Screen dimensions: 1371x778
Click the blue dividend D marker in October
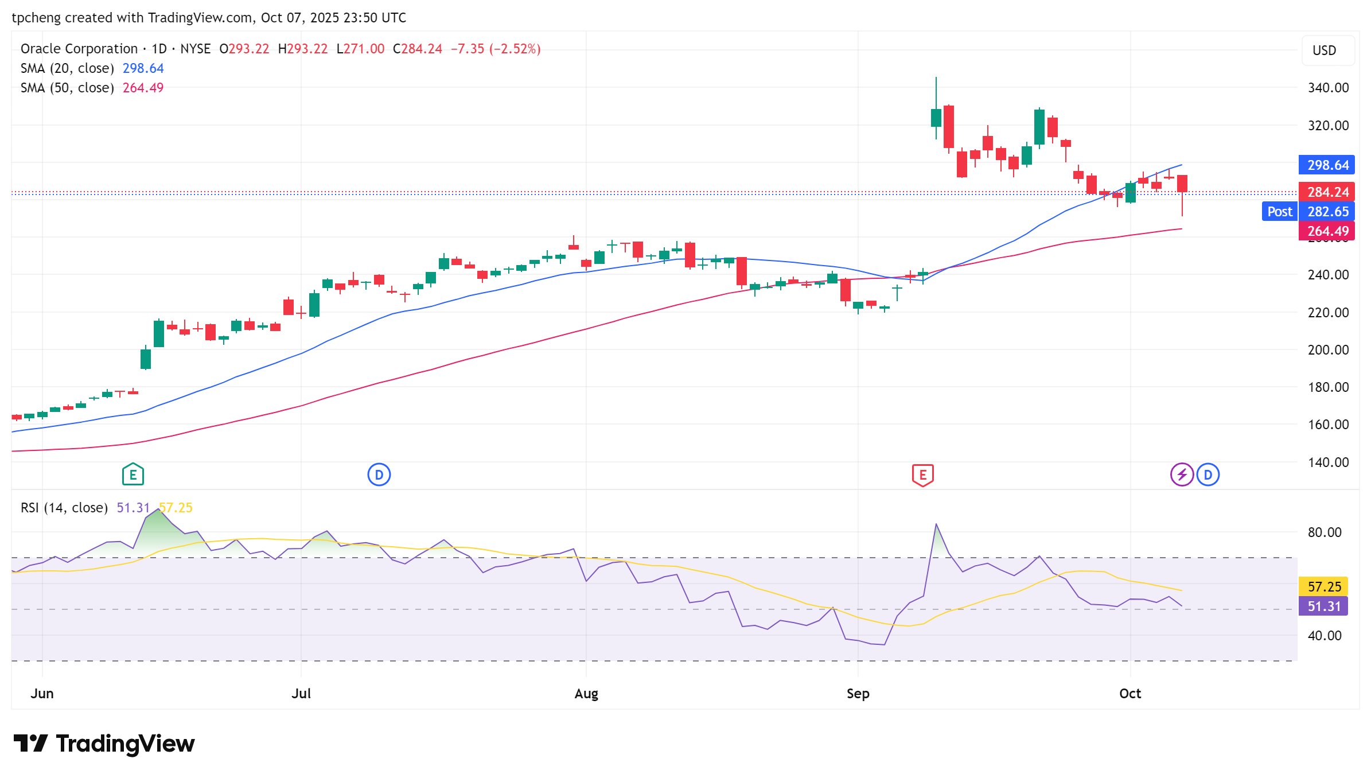coord(1208,474)
